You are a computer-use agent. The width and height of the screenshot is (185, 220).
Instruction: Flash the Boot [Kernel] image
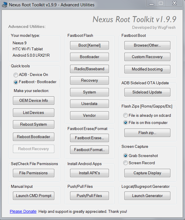pyautogui.click(x=89, y=45)
